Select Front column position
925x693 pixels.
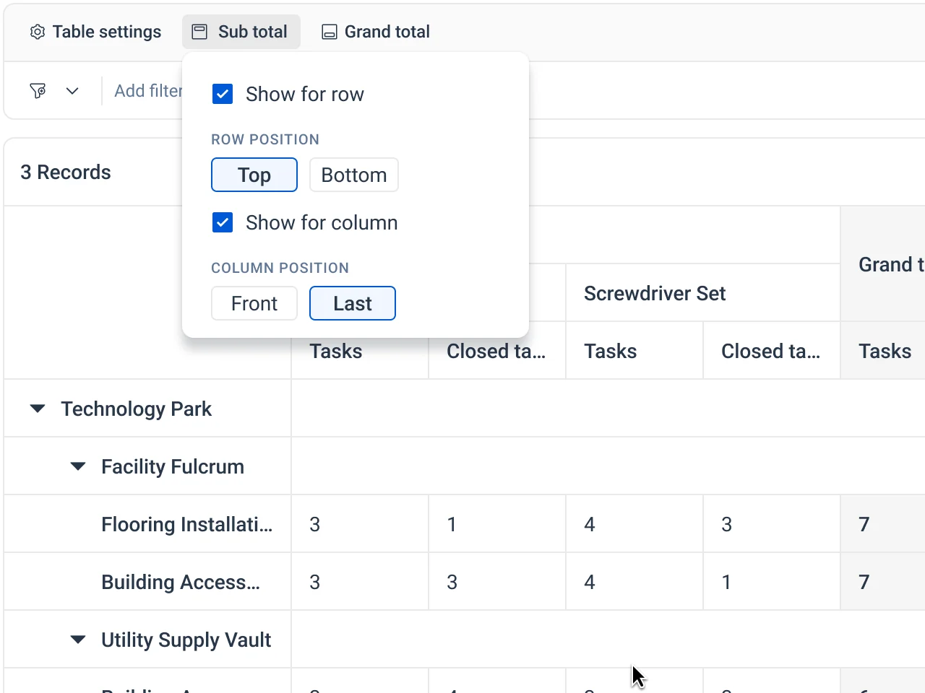pos(254,303)
